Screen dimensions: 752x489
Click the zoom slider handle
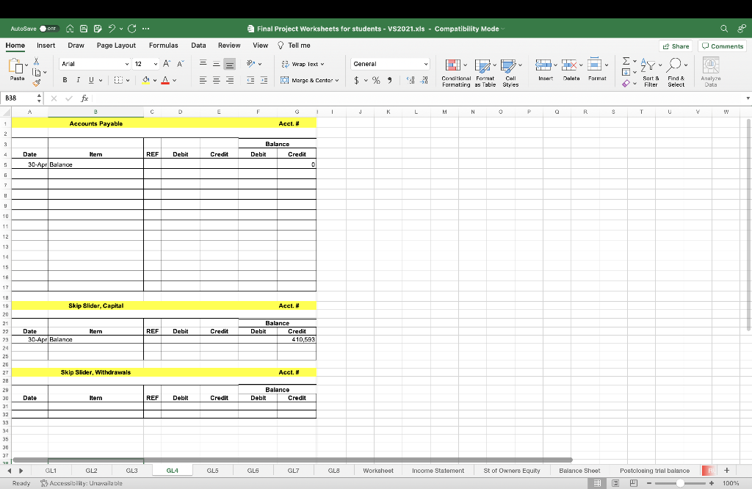[680, 483]
